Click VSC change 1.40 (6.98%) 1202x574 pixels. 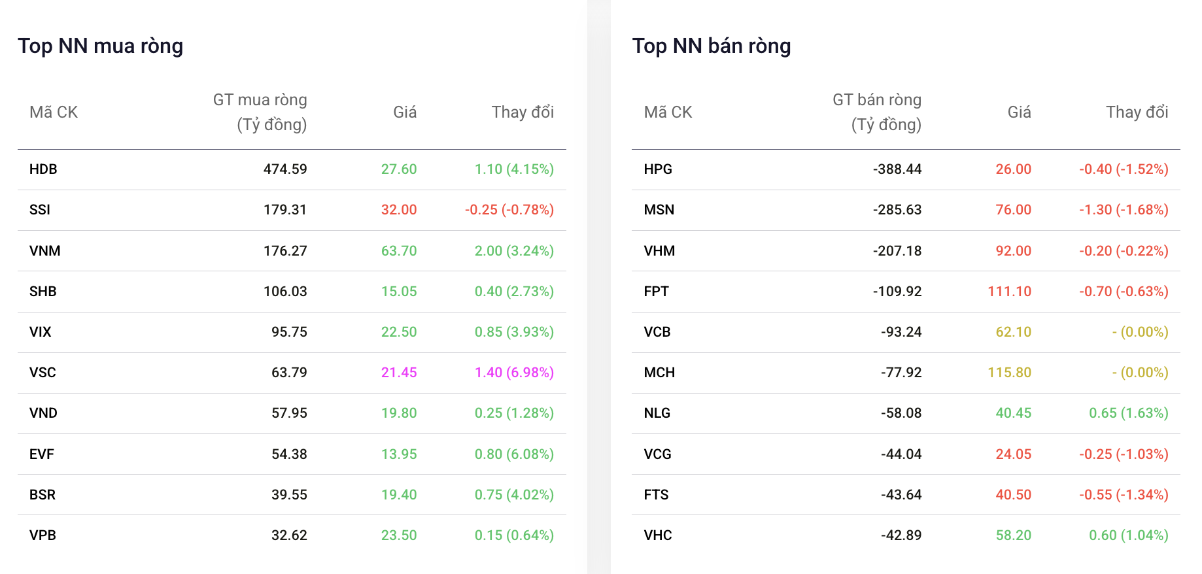coord(514,373)
